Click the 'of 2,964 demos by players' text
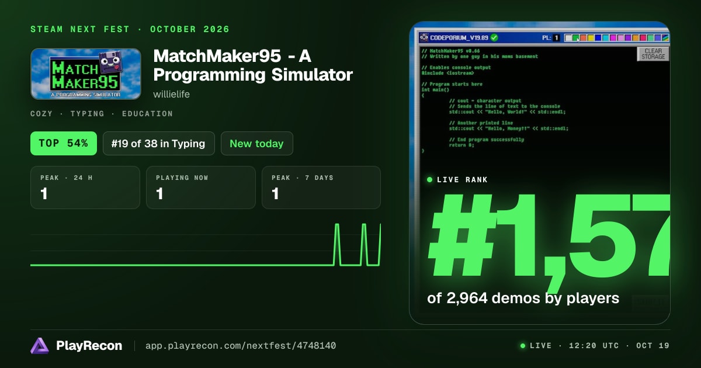Viewport: 701px width, 368px height. 523,298
